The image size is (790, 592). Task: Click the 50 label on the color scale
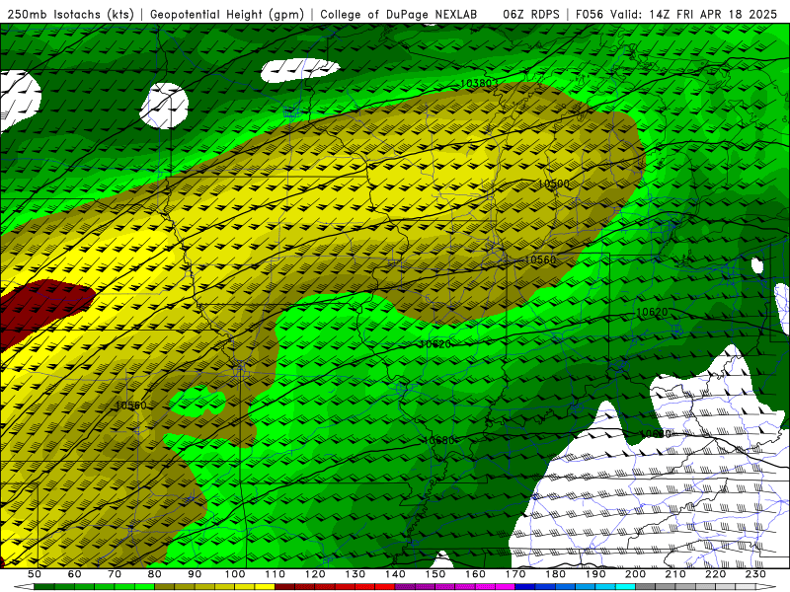pyautogui.click(x=35, y=574)
